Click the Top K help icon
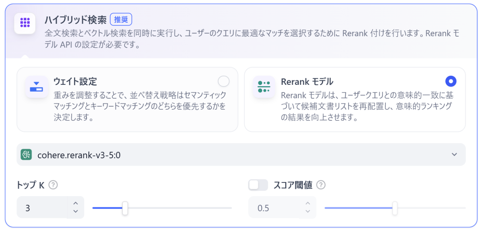484x232 pixels. (53, 185)
